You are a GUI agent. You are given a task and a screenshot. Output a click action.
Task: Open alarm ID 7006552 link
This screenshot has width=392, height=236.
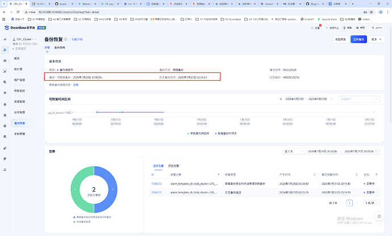[156, 184]
